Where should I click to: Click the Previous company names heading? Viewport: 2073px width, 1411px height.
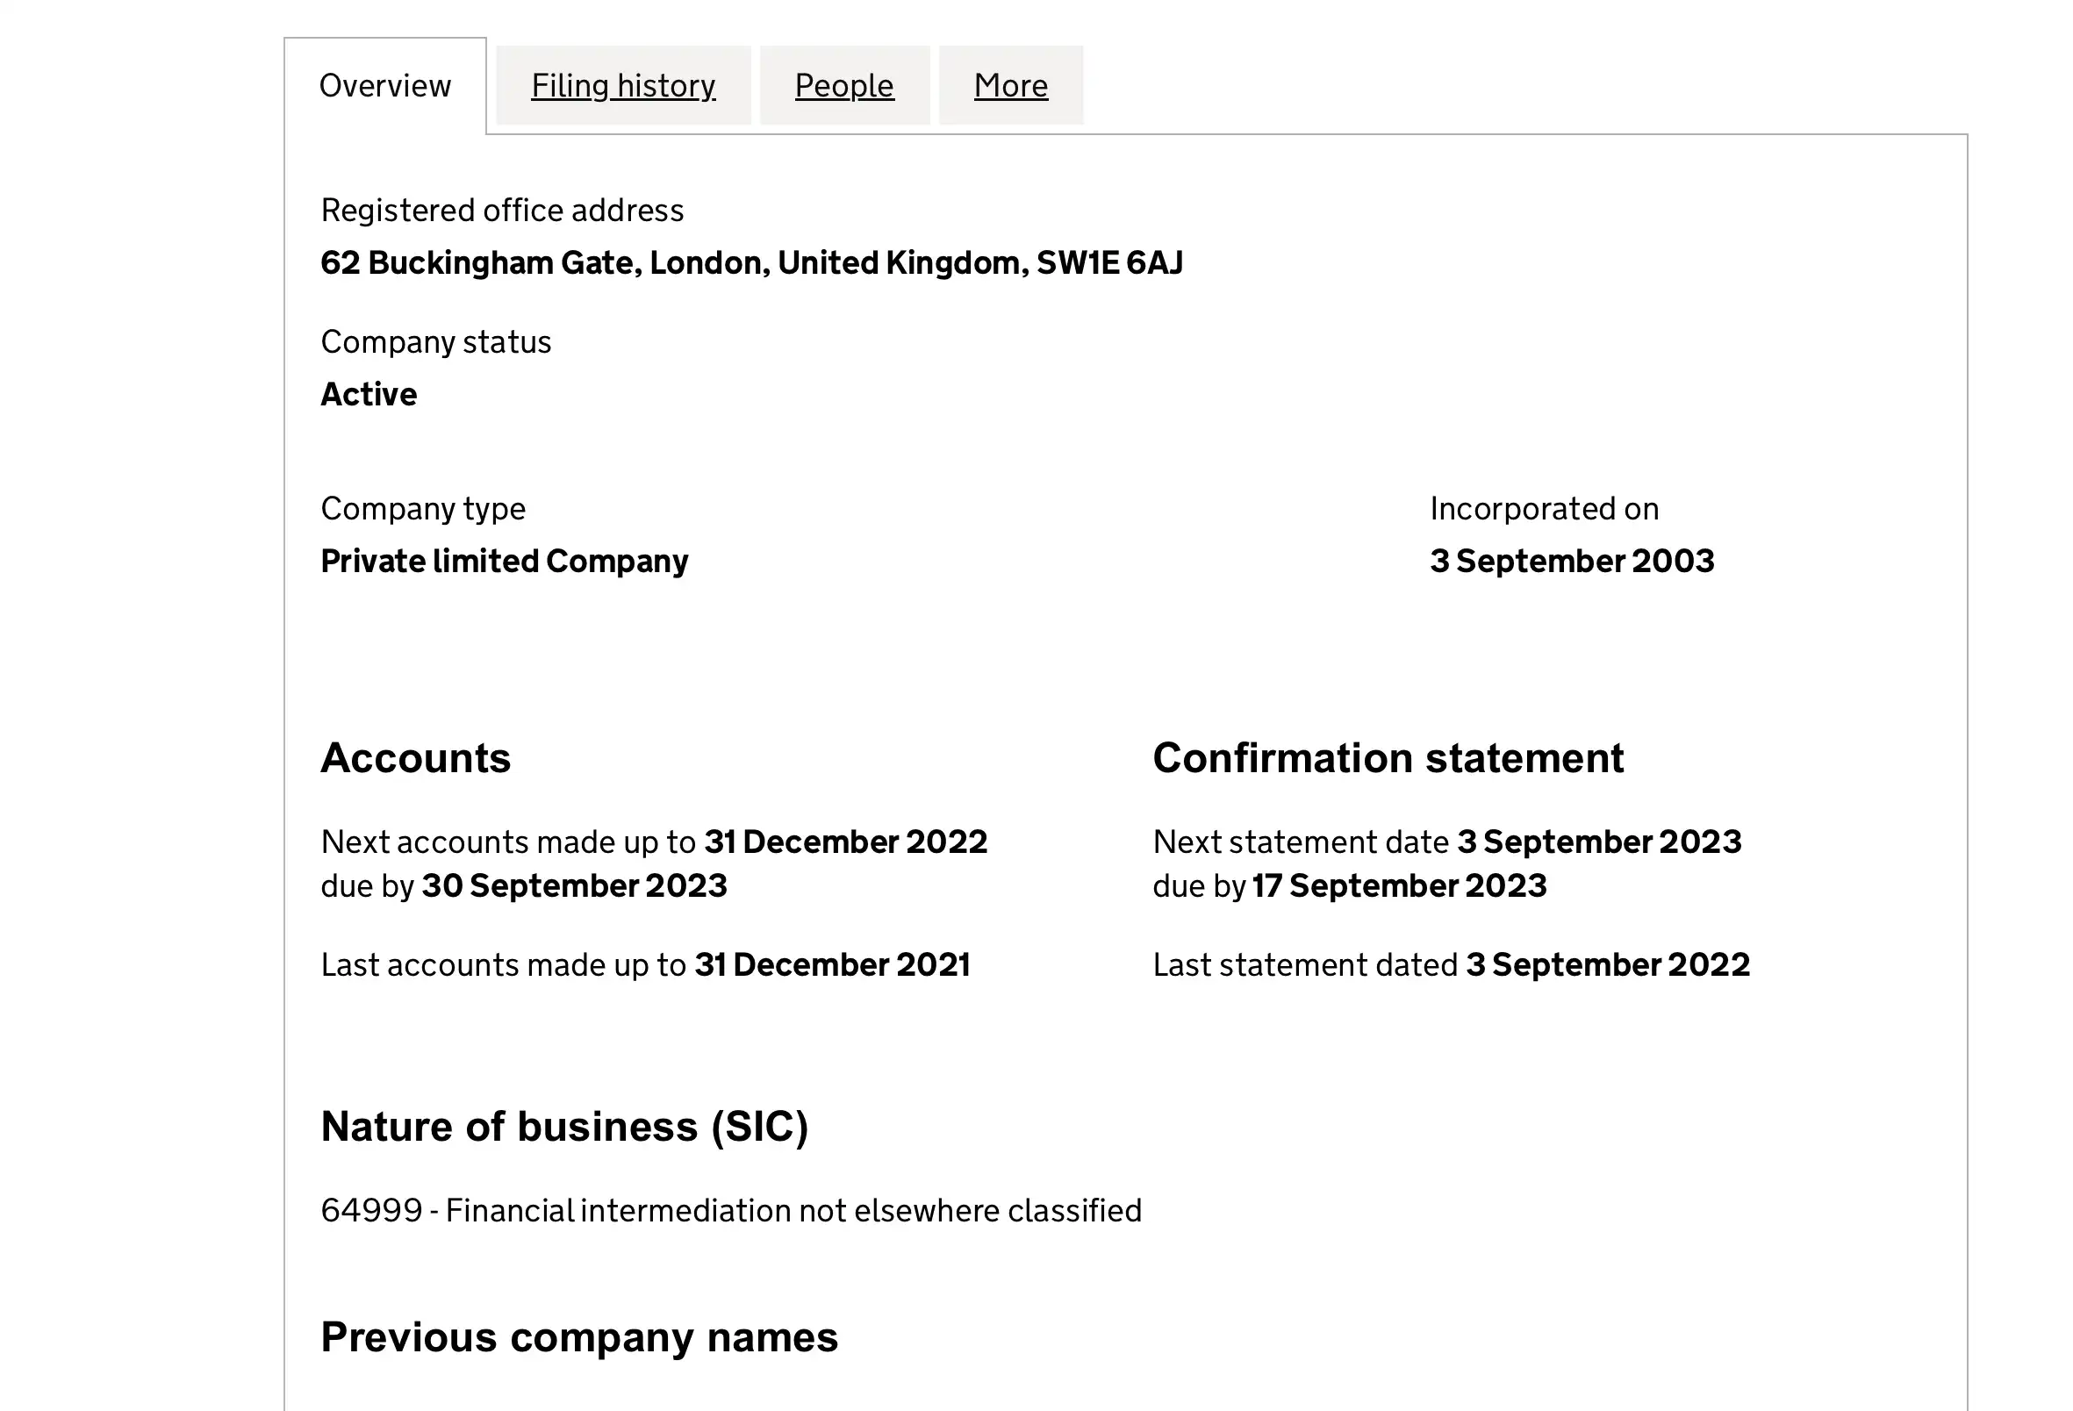[x=580, y=1338]
